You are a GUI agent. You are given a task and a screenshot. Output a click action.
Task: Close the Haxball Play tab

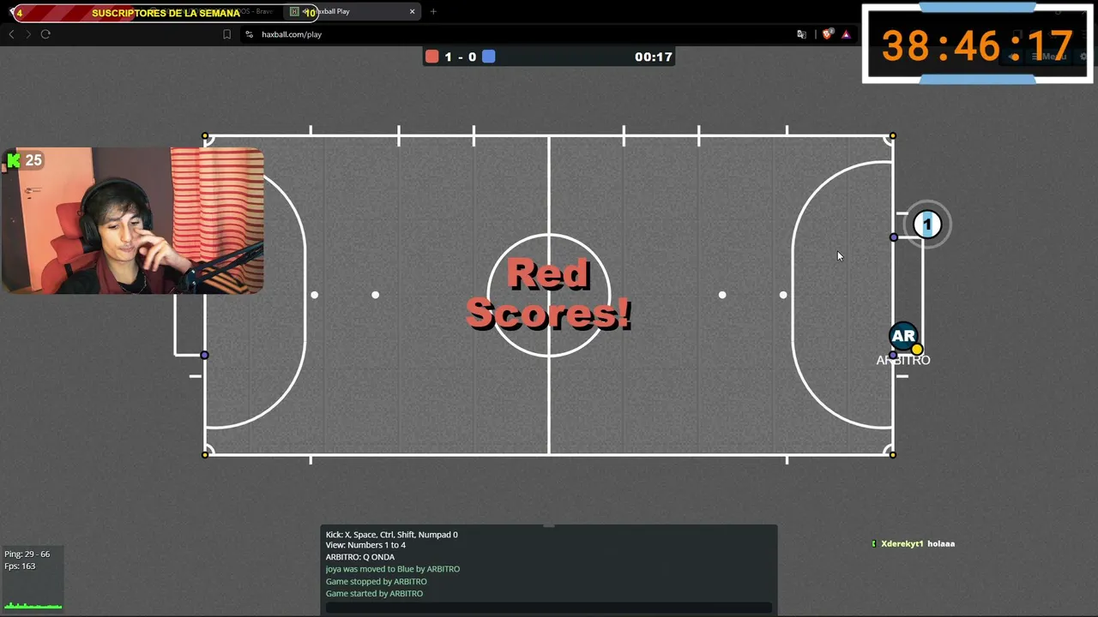point(412,11)
